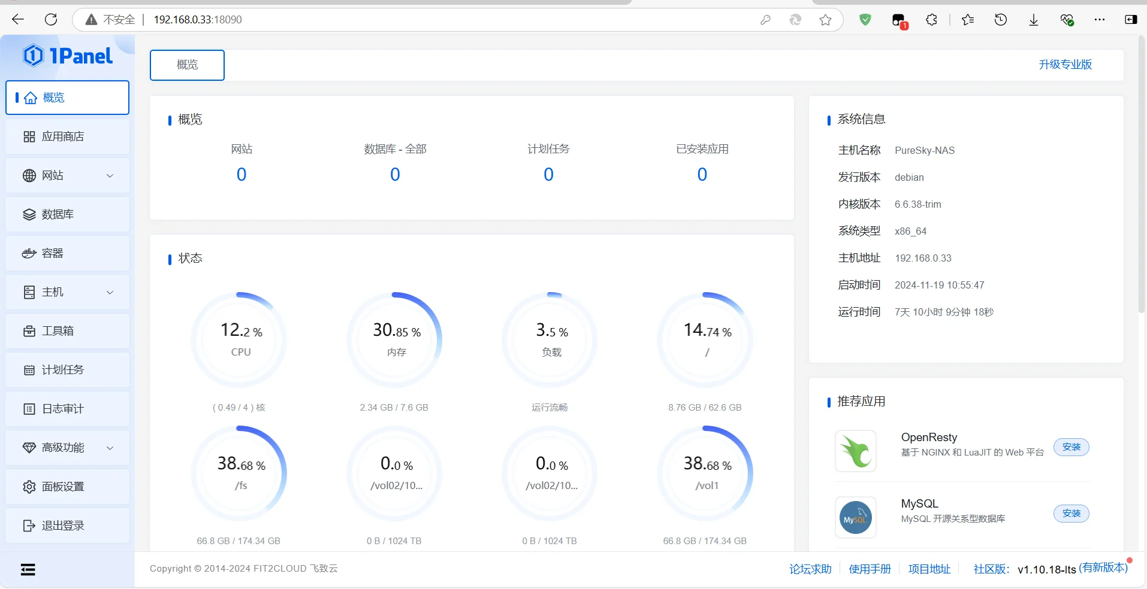Open the 升级专业版 link
Viewport: 1147px width, 589px height.
coord(1065,65)
